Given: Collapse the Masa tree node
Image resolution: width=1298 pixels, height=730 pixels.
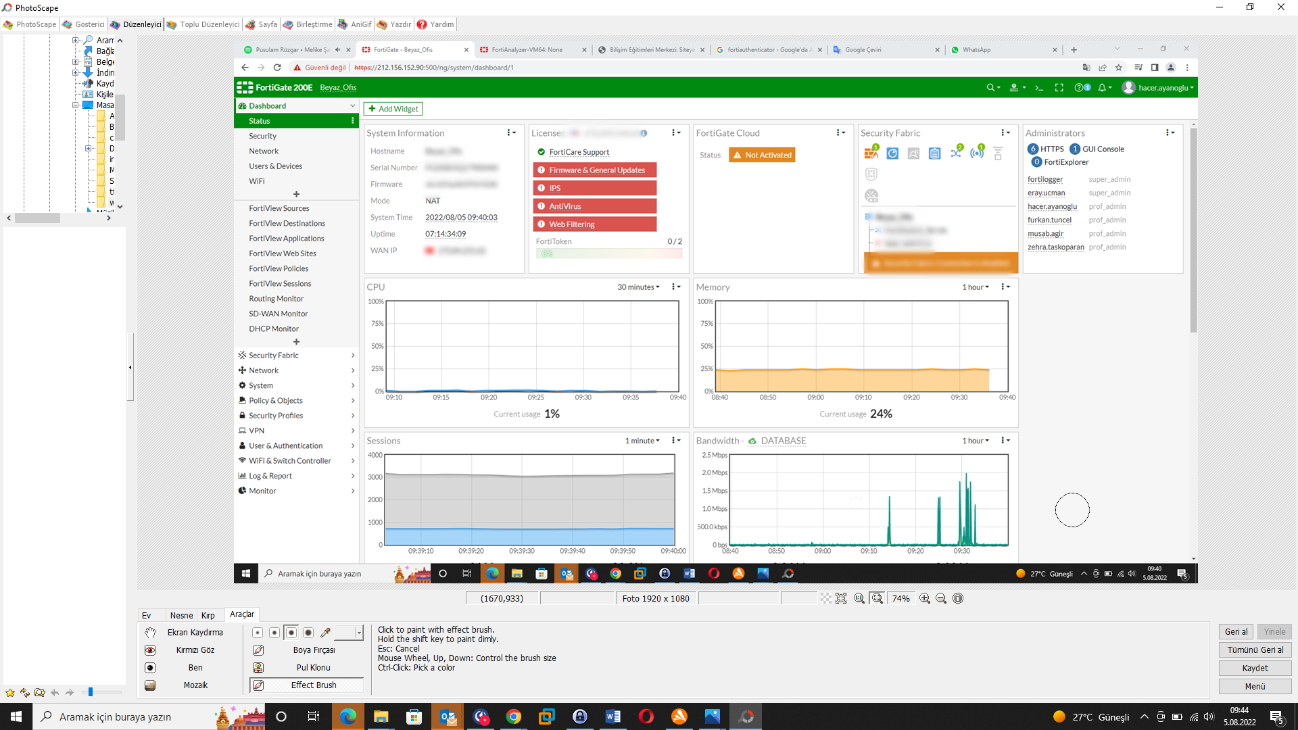Looking at the screenshot, I should [x=75, y=105].
